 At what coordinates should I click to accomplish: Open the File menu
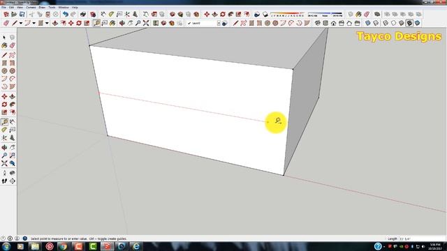[3, 8]
